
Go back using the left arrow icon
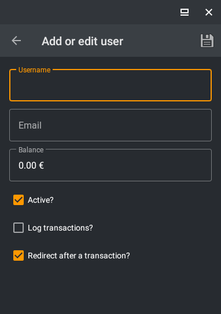16,41
